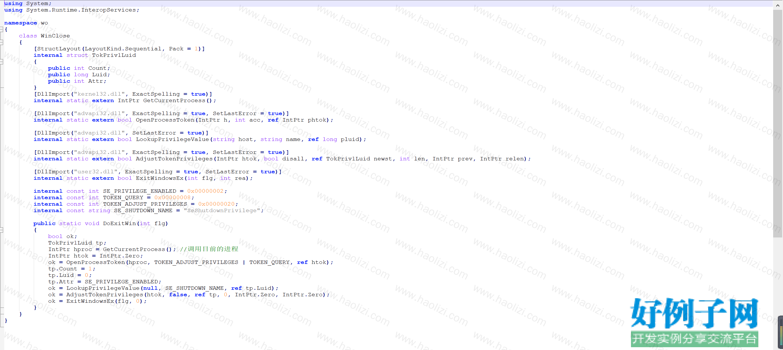Click the "user32.dll" string

tap(96, 172)
